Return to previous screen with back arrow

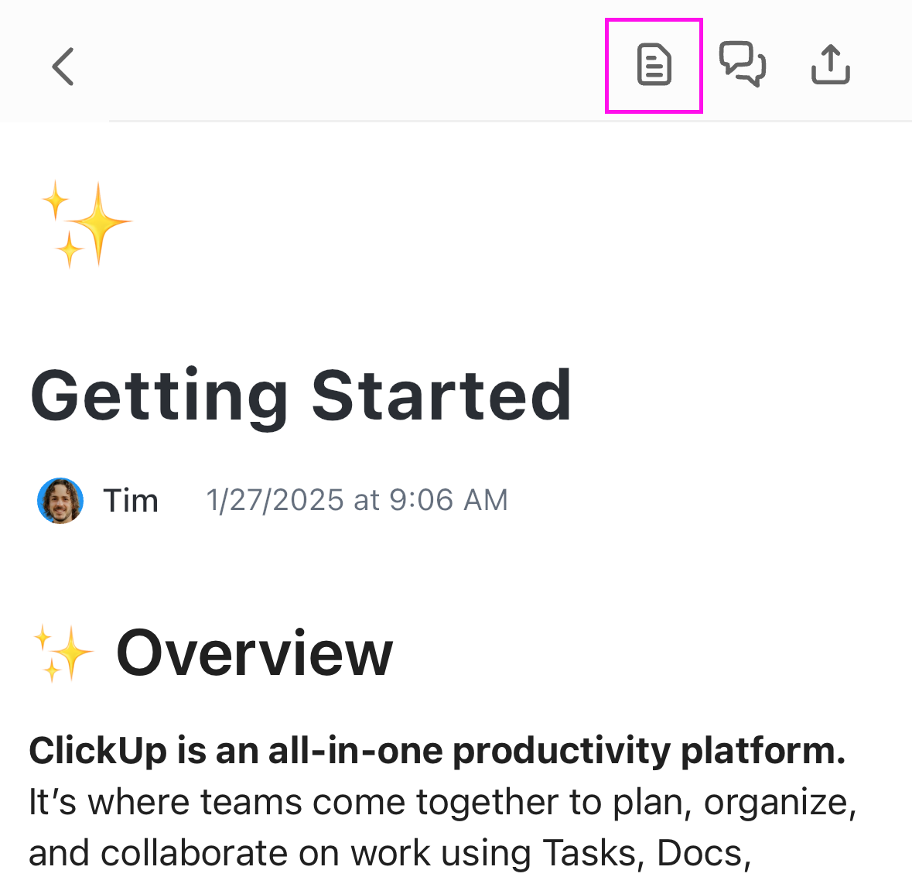click(63, 66)
